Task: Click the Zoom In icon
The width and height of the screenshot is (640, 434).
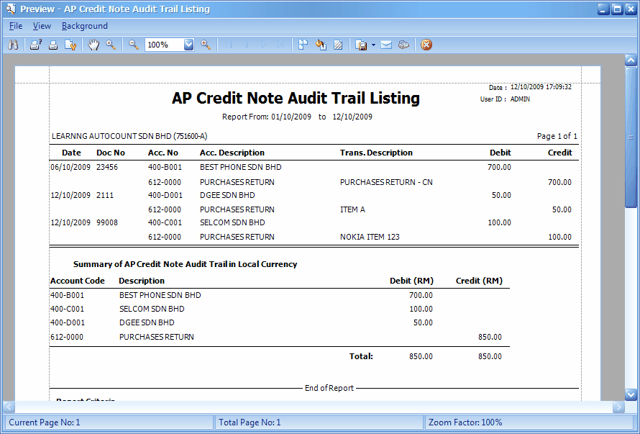Action: tap(206, 45)
